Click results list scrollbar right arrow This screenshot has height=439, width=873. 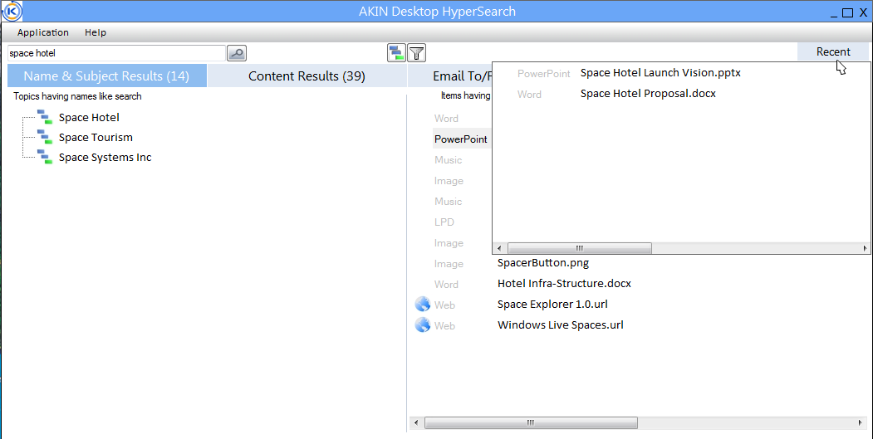pyautogui.click(x=861, y=423)
